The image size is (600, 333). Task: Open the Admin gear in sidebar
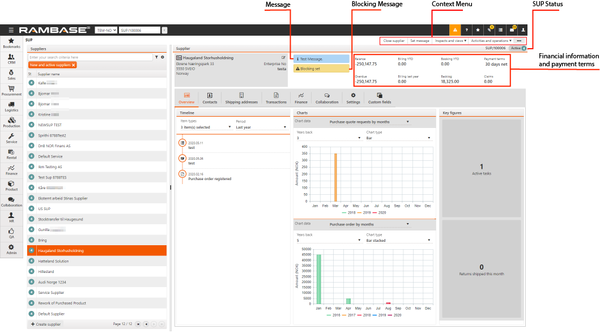(11, 248)
